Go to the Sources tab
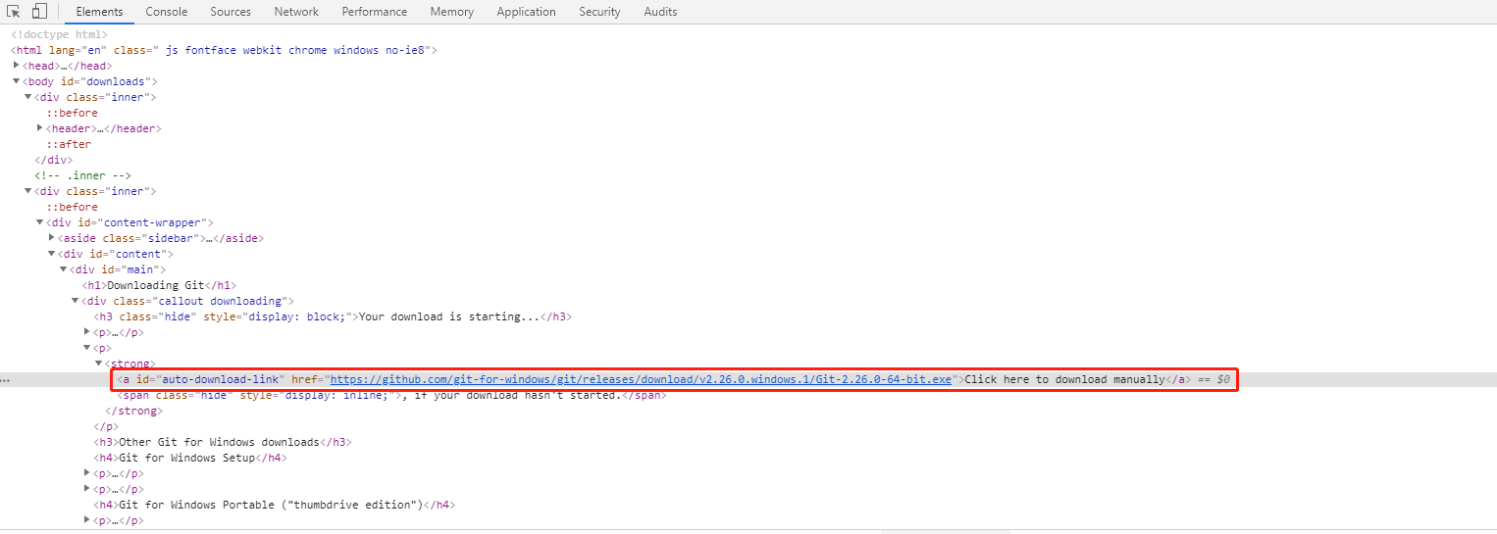The image size is (1497, 534). tap(231, 12)
